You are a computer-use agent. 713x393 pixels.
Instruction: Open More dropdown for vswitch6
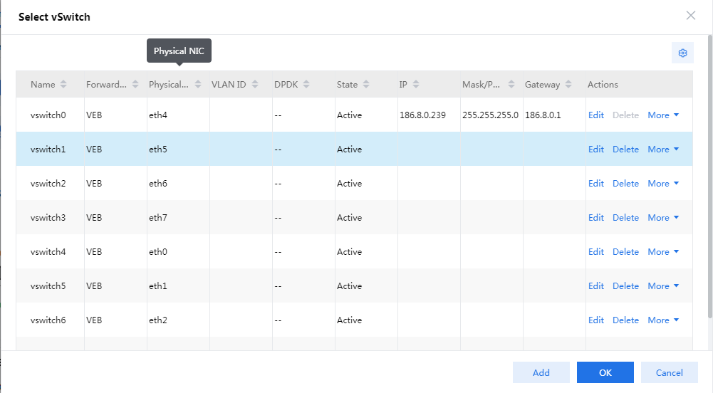tap(663, 320)
